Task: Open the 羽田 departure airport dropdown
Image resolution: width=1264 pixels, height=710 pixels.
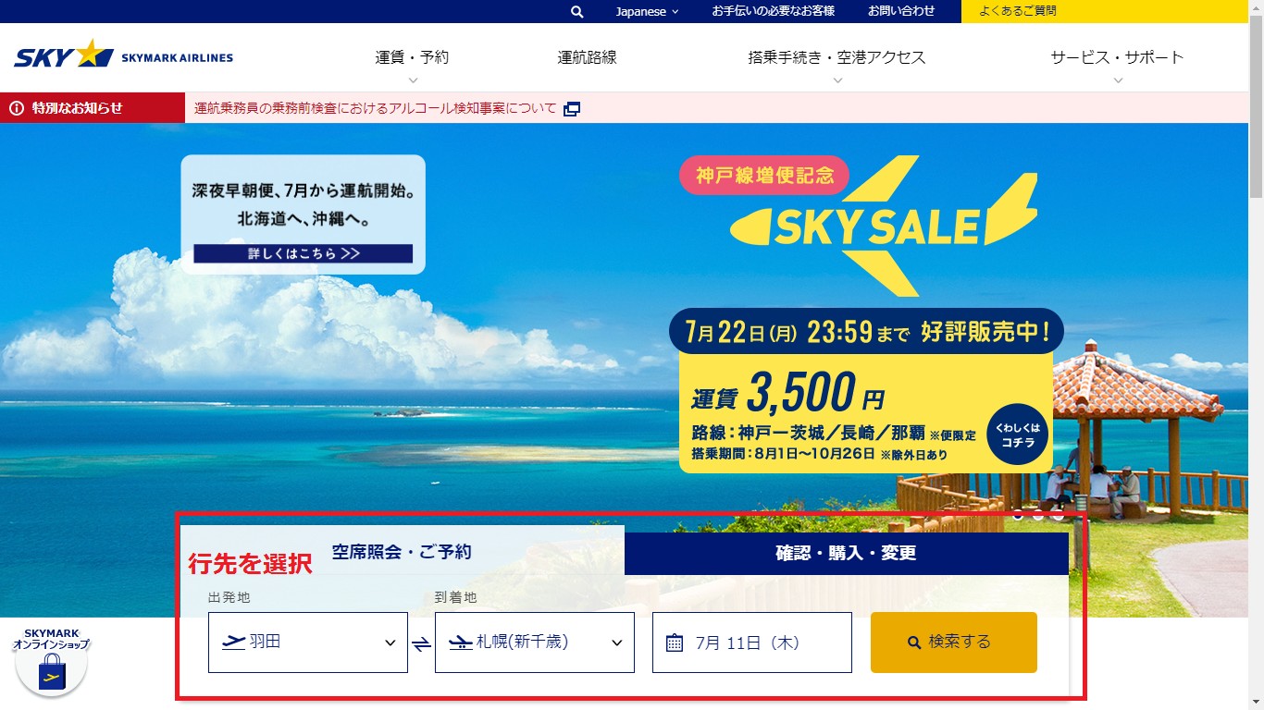Action: coord(308,643)
